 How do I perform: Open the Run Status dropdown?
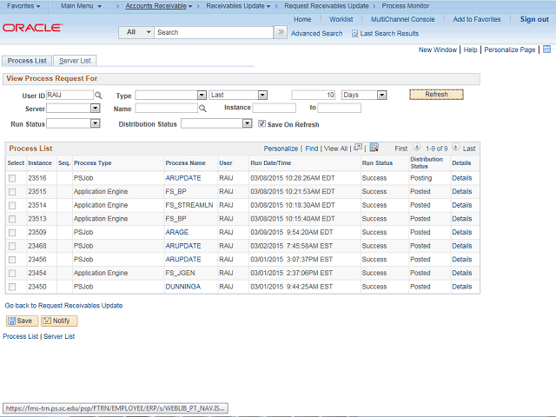coord(73,123)
